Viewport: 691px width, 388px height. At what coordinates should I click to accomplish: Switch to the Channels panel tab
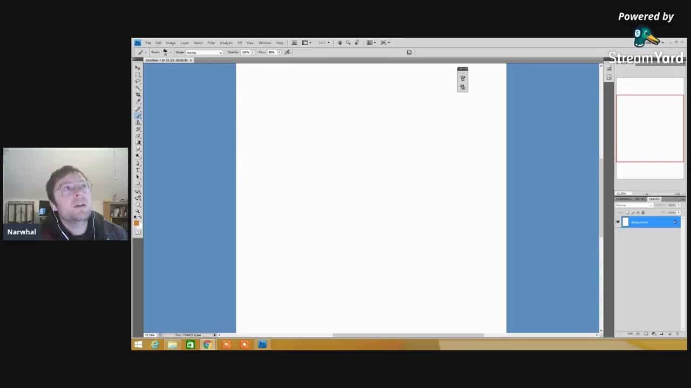click(x=624, y=199)
